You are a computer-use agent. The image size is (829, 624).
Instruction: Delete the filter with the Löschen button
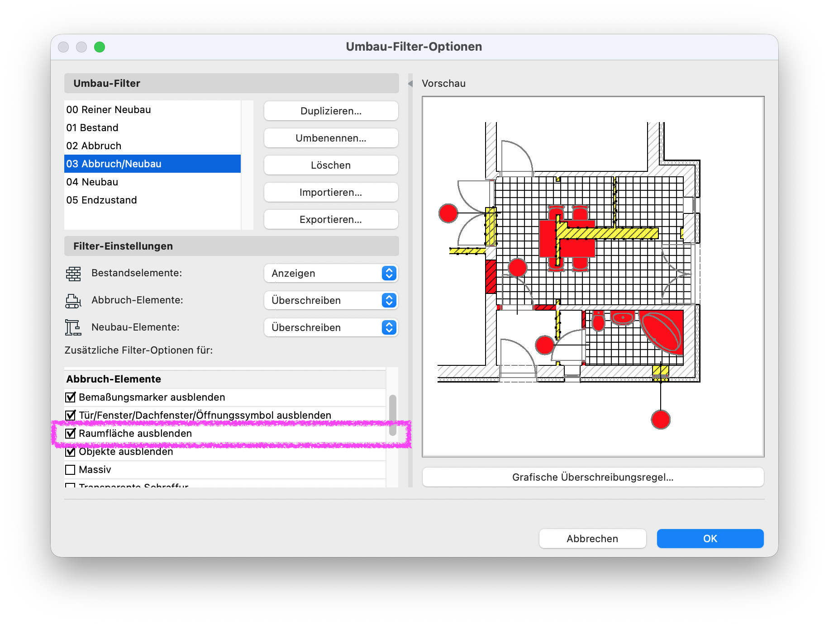[331, 165]
